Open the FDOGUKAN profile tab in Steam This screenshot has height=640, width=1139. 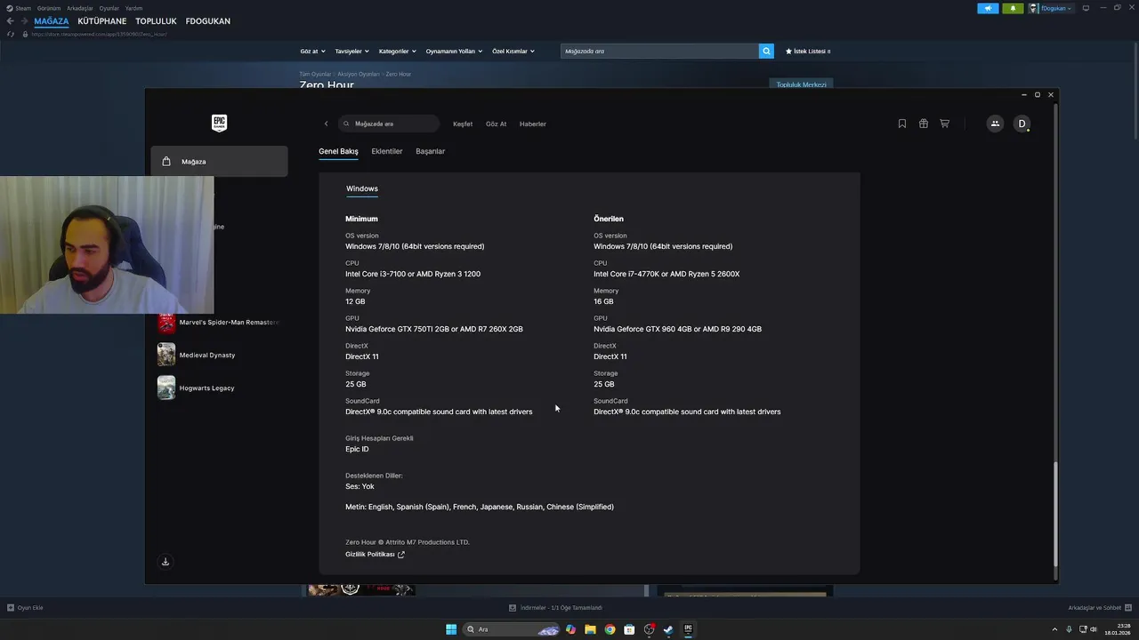tap(208, 21)
